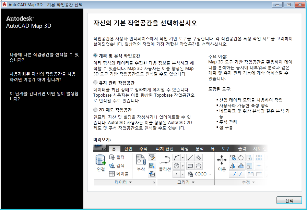Click the scale icon in 수정 panel
Viewport: 307px width, 210px height.
249,166
